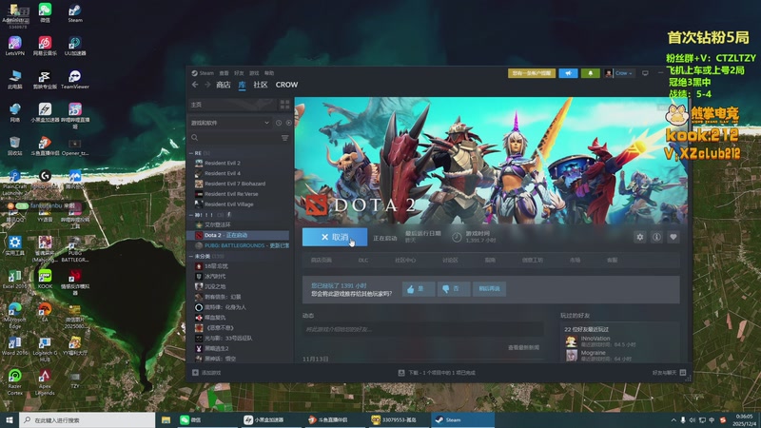Click the yellow account alert button
This screenshot has height=428, width=761.
532,73
